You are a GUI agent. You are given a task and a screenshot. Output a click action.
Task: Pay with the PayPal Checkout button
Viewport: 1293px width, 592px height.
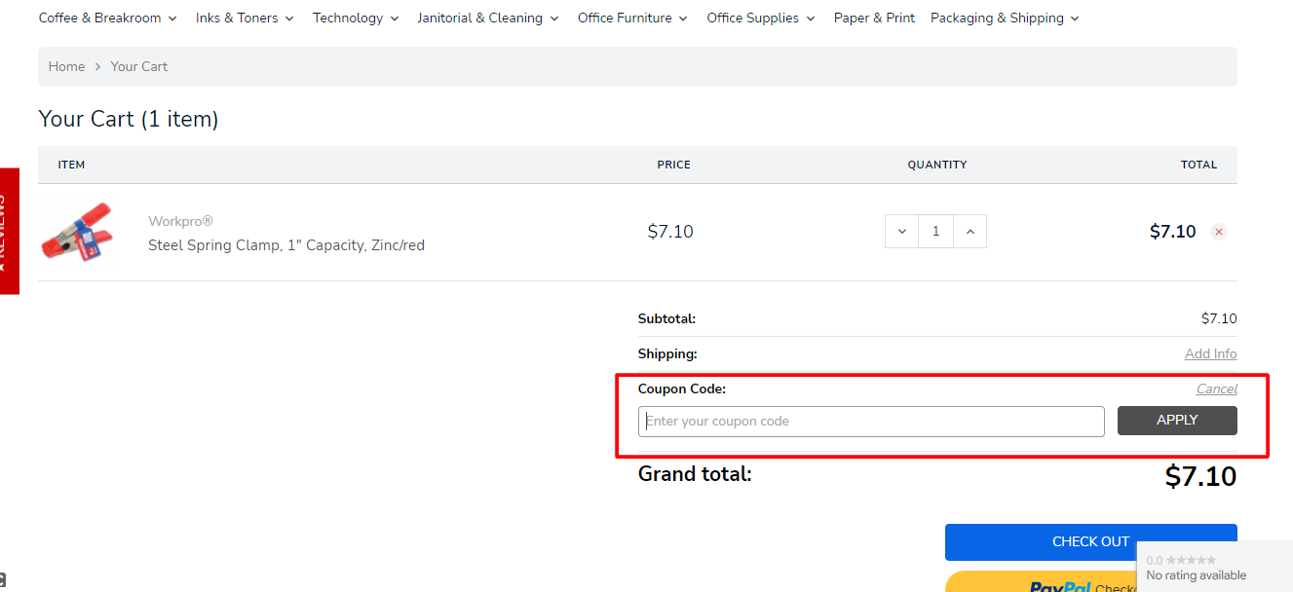(1041, 582)
